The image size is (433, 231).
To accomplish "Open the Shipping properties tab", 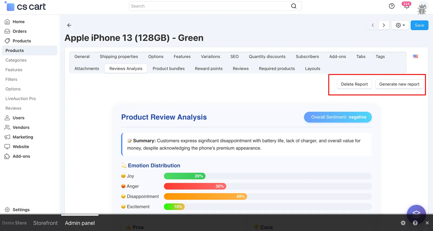I will pos(119,56).
